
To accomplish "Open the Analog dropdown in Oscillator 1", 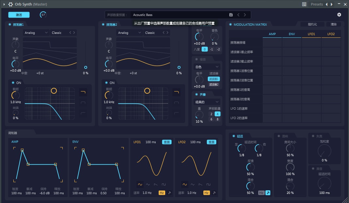I will tap(36, 33).
